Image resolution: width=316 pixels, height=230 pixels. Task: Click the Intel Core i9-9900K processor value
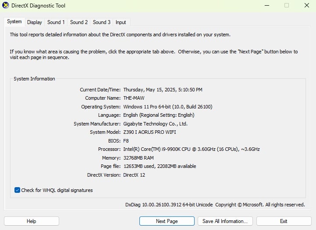[x=192, y=149]
